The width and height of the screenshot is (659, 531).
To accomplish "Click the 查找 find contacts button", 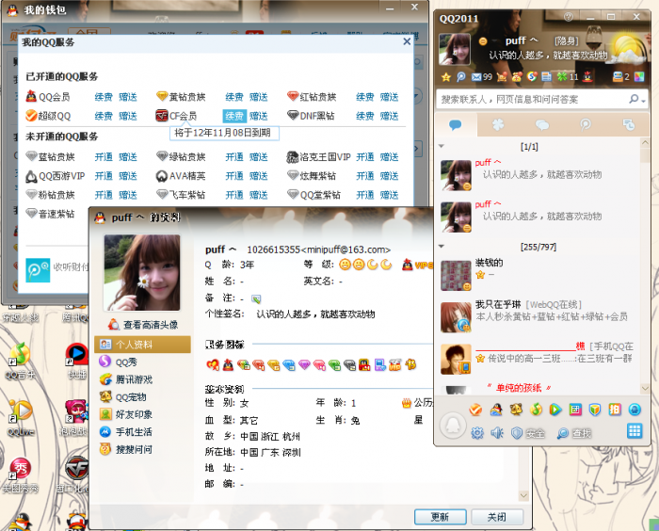I will click(574, 433).
